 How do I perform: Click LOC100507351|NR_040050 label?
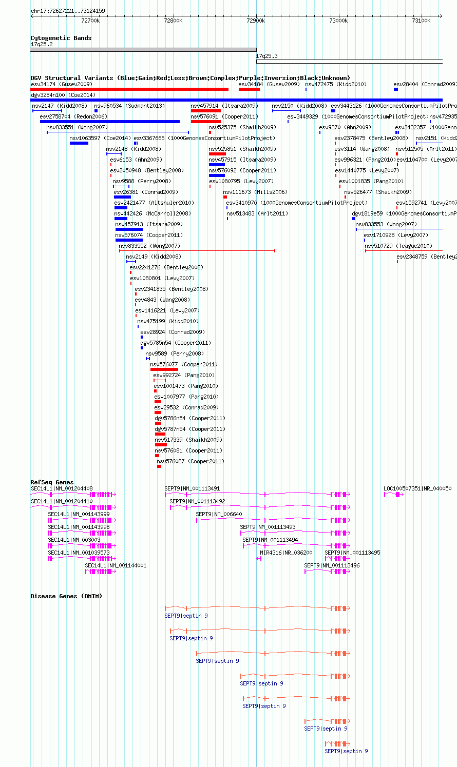pos(417,488)
